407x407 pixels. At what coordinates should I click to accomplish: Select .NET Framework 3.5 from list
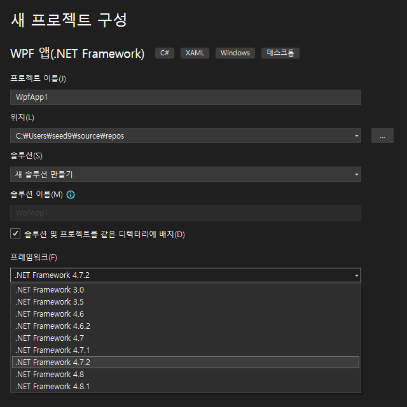[186, 302]
